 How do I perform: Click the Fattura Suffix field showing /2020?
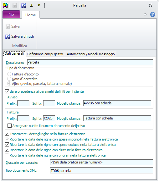[49, 118]
